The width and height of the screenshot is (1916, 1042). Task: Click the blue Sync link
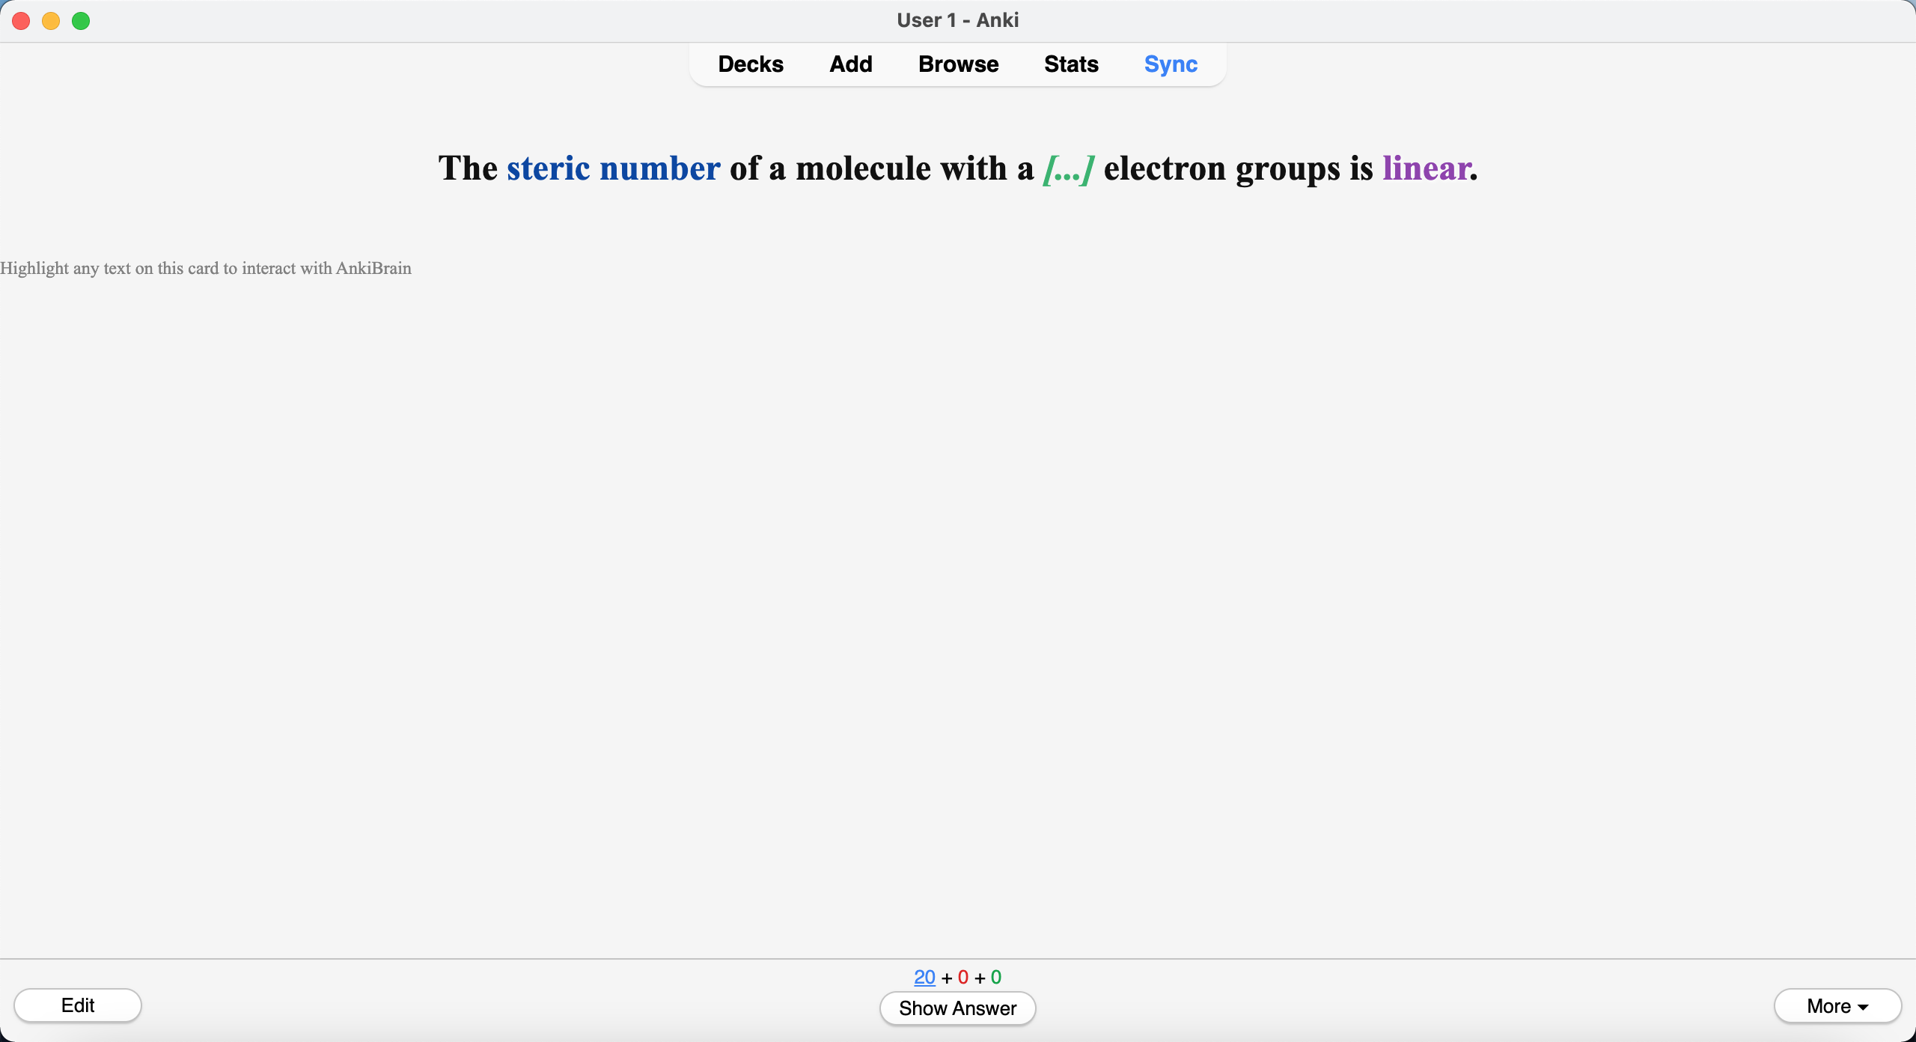coord(1171,64)
